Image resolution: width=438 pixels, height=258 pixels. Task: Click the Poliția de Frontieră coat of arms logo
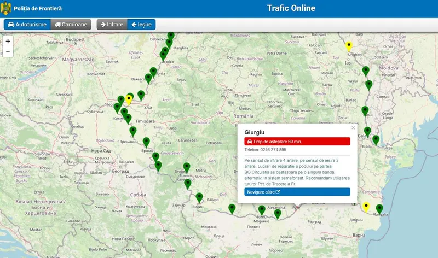click(x=7, y=8)
